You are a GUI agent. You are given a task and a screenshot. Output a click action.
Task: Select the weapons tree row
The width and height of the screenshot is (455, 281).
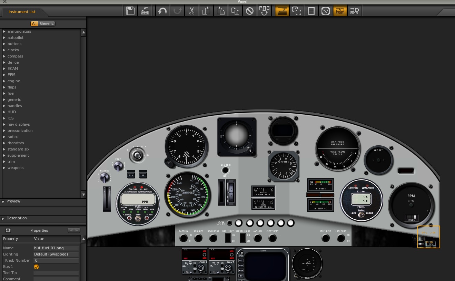pos(41,168)
